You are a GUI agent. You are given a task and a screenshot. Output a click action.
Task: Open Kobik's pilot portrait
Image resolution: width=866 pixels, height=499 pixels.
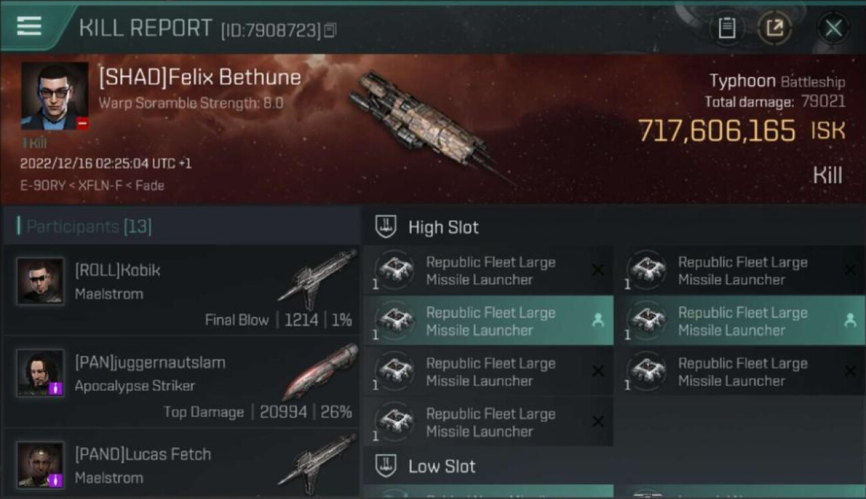pos(41,281)
